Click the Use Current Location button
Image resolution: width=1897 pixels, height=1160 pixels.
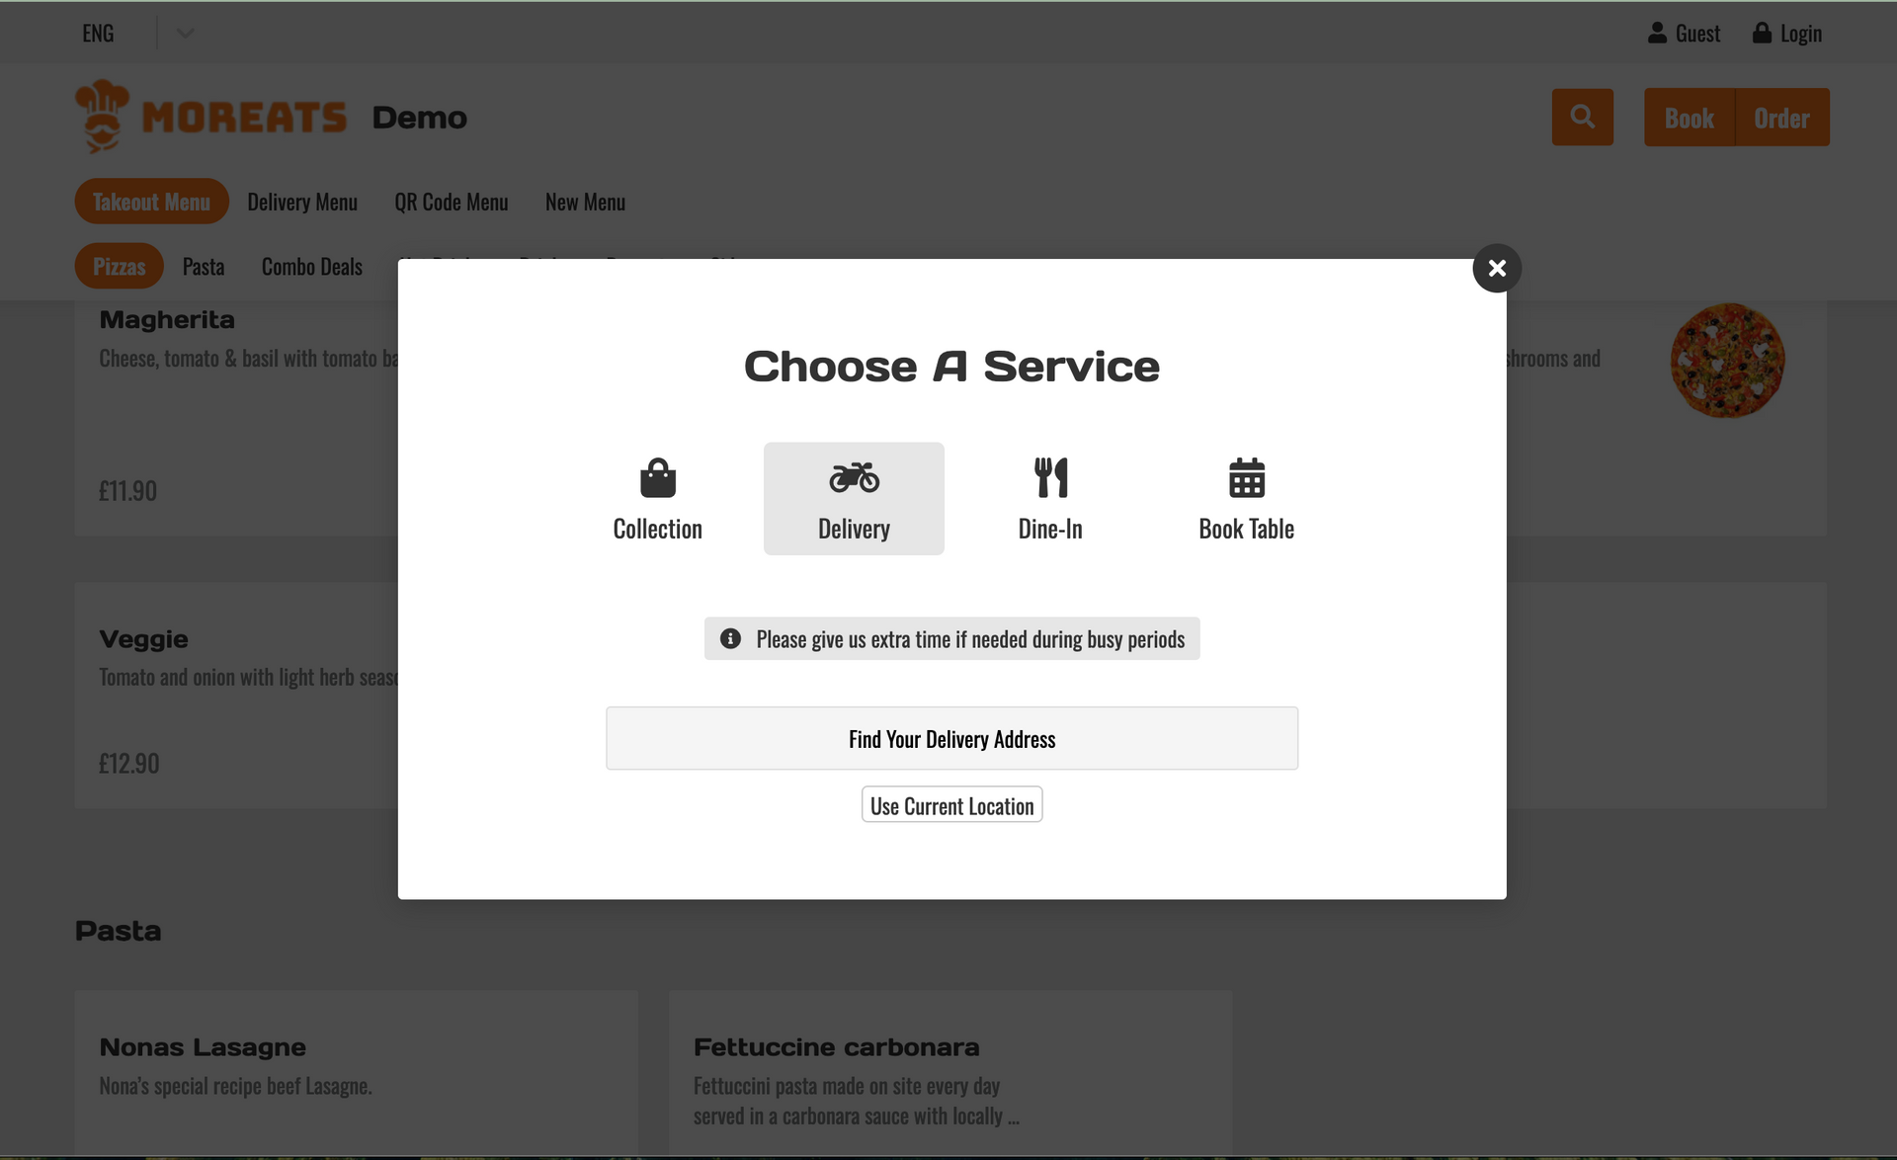[x=951, y=804]
